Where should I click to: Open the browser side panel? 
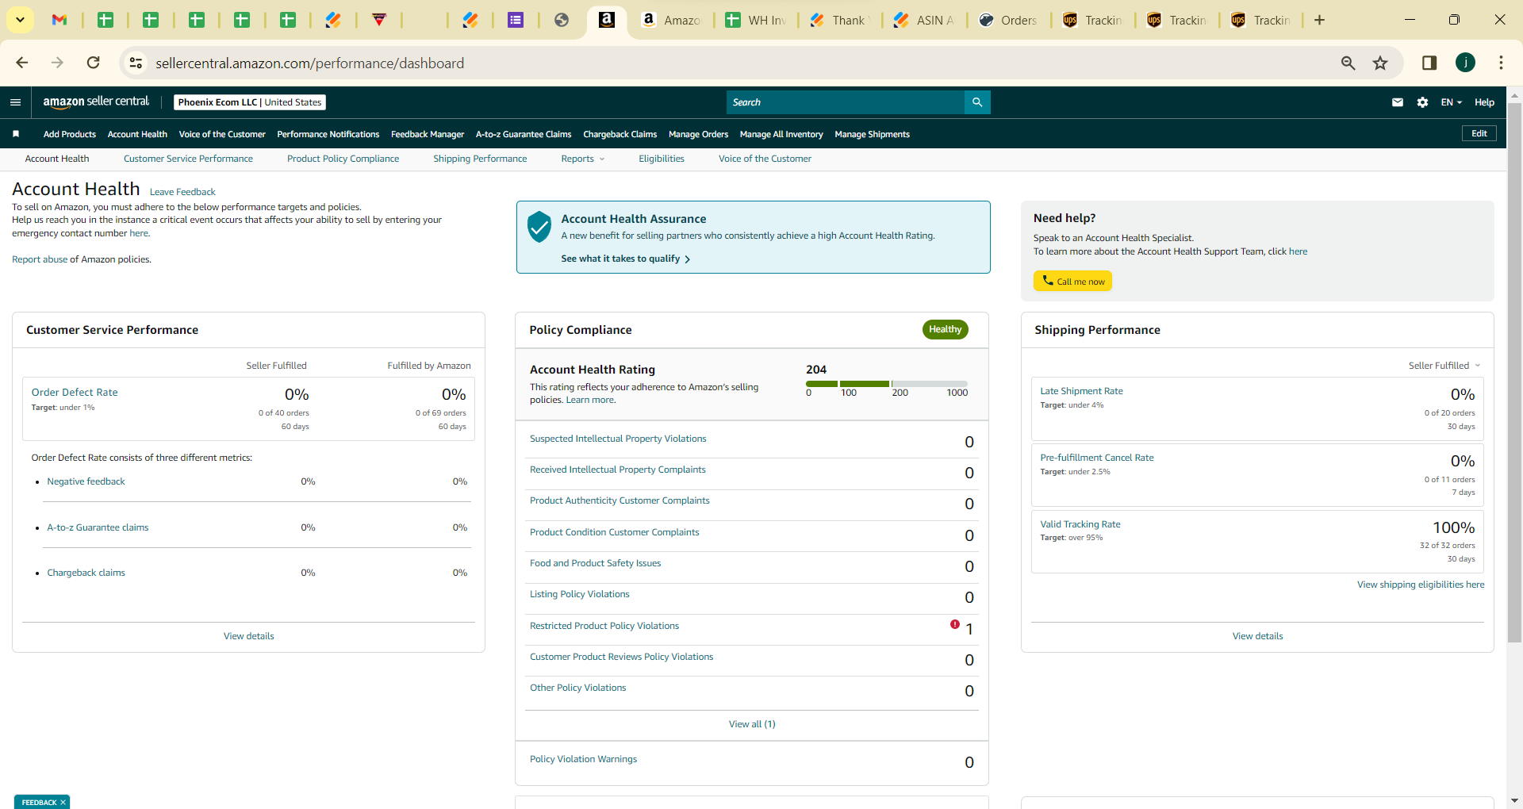click(1429, 63)
